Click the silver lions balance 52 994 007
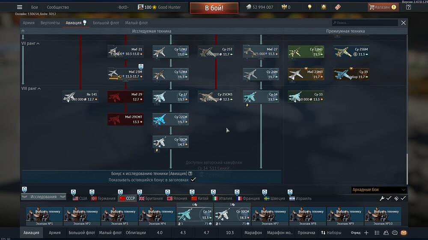Image resolution: width=428 pixels, height=240 pixels. [260, 7]
